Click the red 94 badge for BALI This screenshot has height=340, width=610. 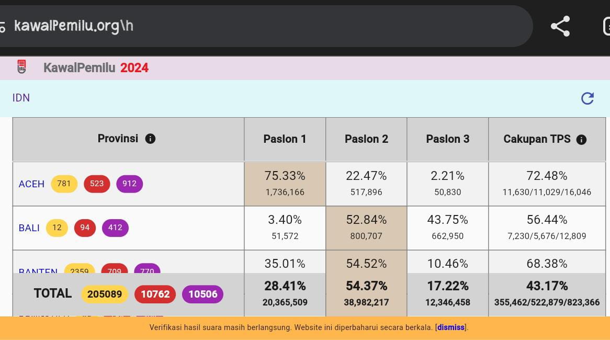pyautogui.click(x=85, y=228)
